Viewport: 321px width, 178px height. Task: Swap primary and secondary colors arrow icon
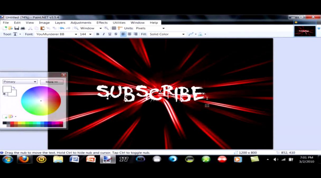tap(14, 88)
